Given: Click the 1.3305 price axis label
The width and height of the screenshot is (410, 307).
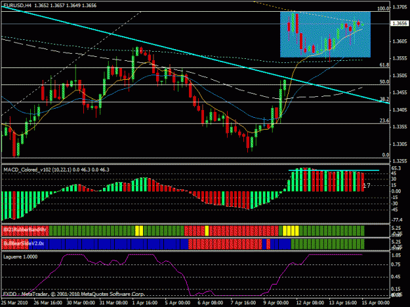Looking at the screenshot, I should click(x=400, y=144).
